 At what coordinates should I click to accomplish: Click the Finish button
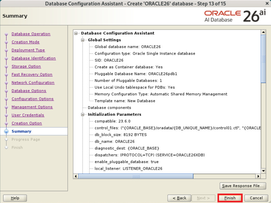230,198
